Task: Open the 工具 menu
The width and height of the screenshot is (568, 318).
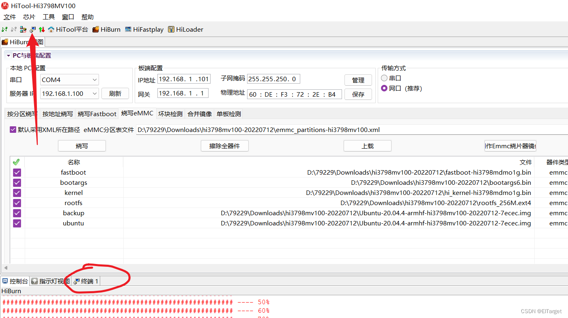Action: 49,17
